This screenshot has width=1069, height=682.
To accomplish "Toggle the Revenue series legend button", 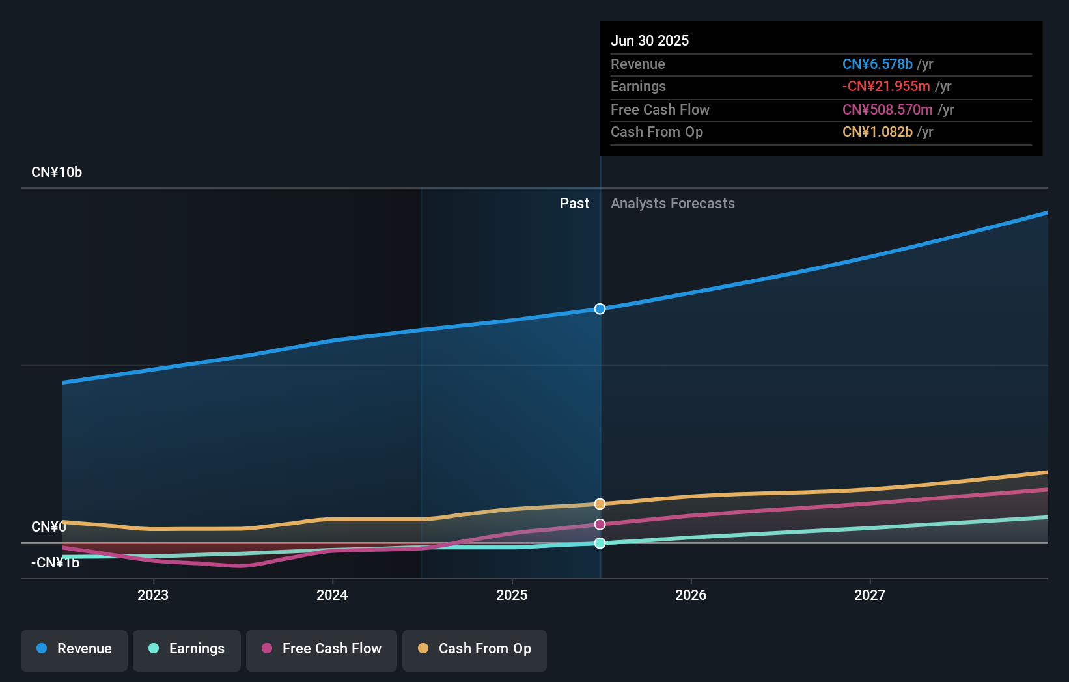I will (x=74, y=649).
